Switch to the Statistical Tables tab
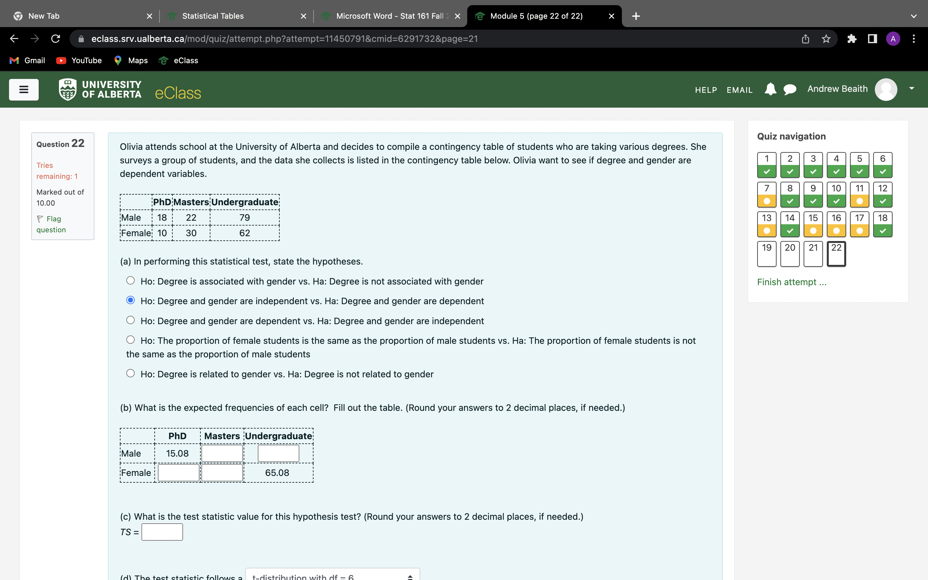The height and width of the screenshot is (580, 928). pos(213,16)
